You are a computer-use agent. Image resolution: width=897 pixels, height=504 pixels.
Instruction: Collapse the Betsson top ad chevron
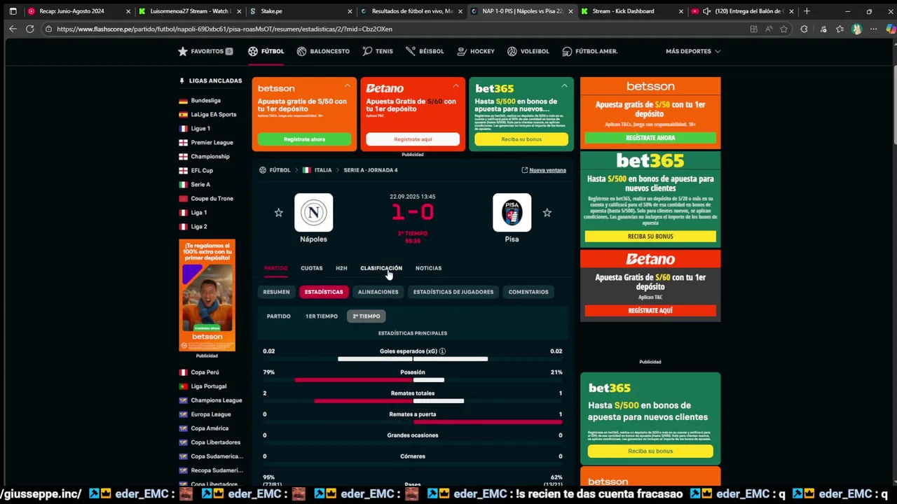point(347,86)
